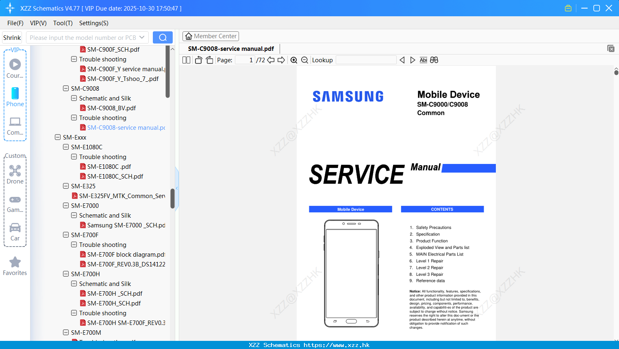Go to next page arrow
This screenshot has width=619, height=349.
pos(281,60)
